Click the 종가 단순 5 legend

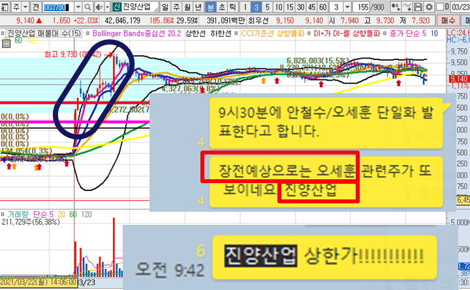click(407, 33)
